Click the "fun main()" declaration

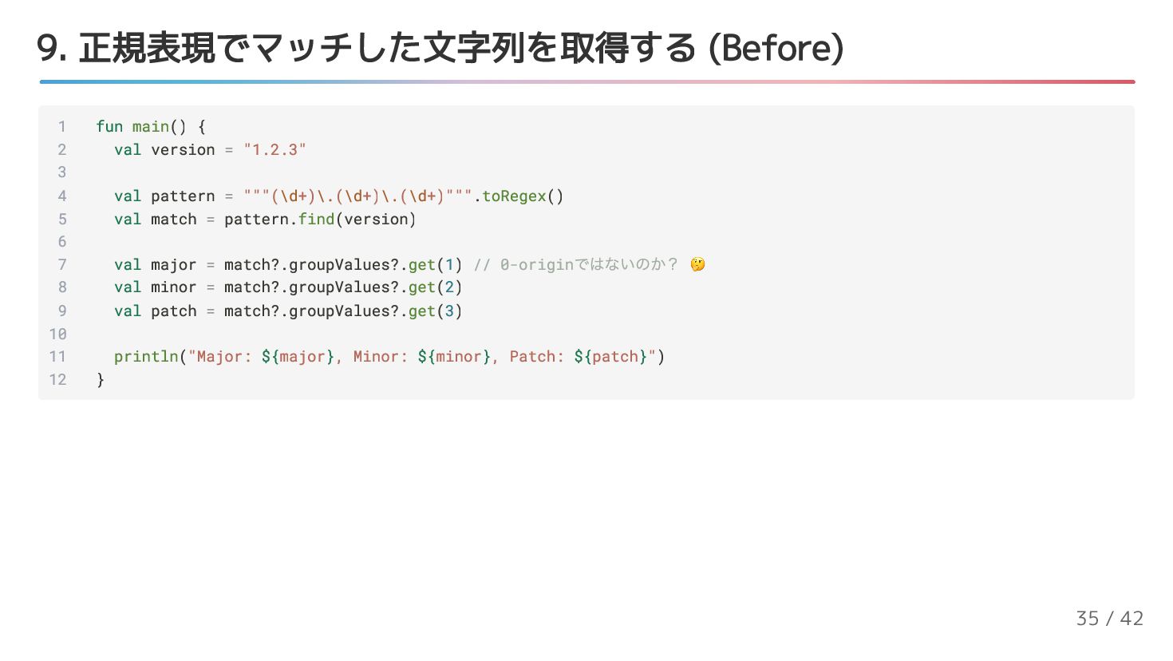click(x=140, y=126)
